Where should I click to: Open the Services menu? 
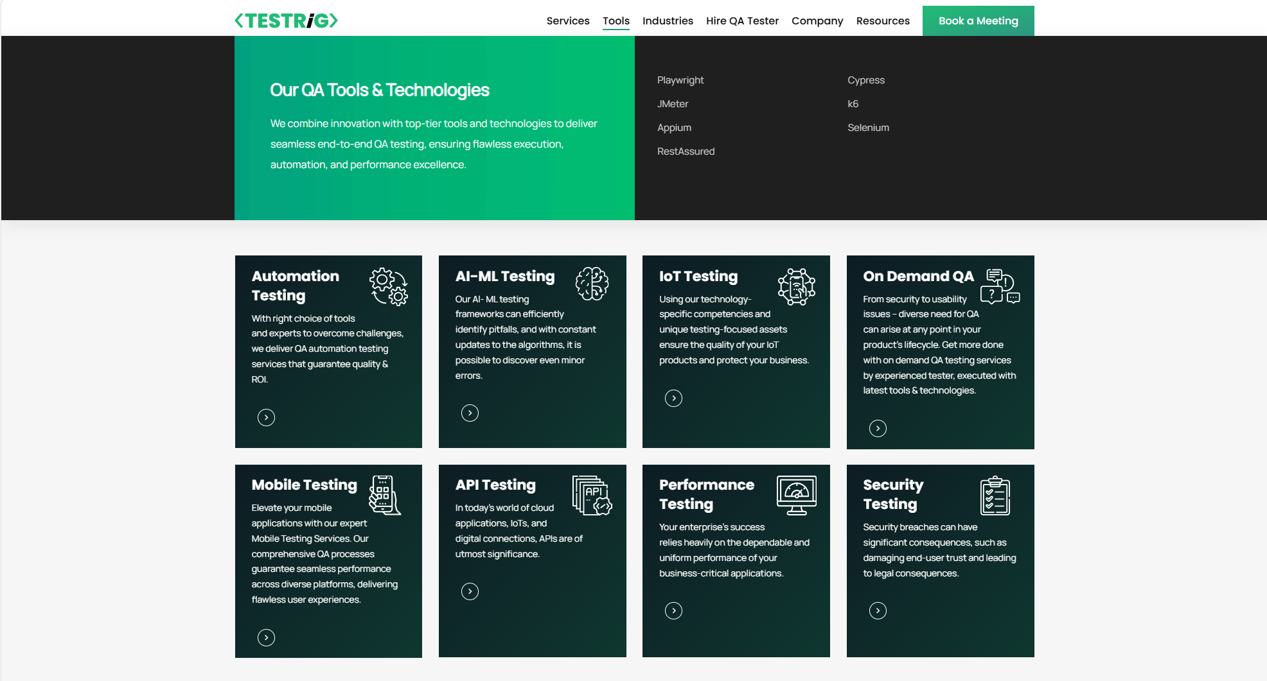(568, 21)
